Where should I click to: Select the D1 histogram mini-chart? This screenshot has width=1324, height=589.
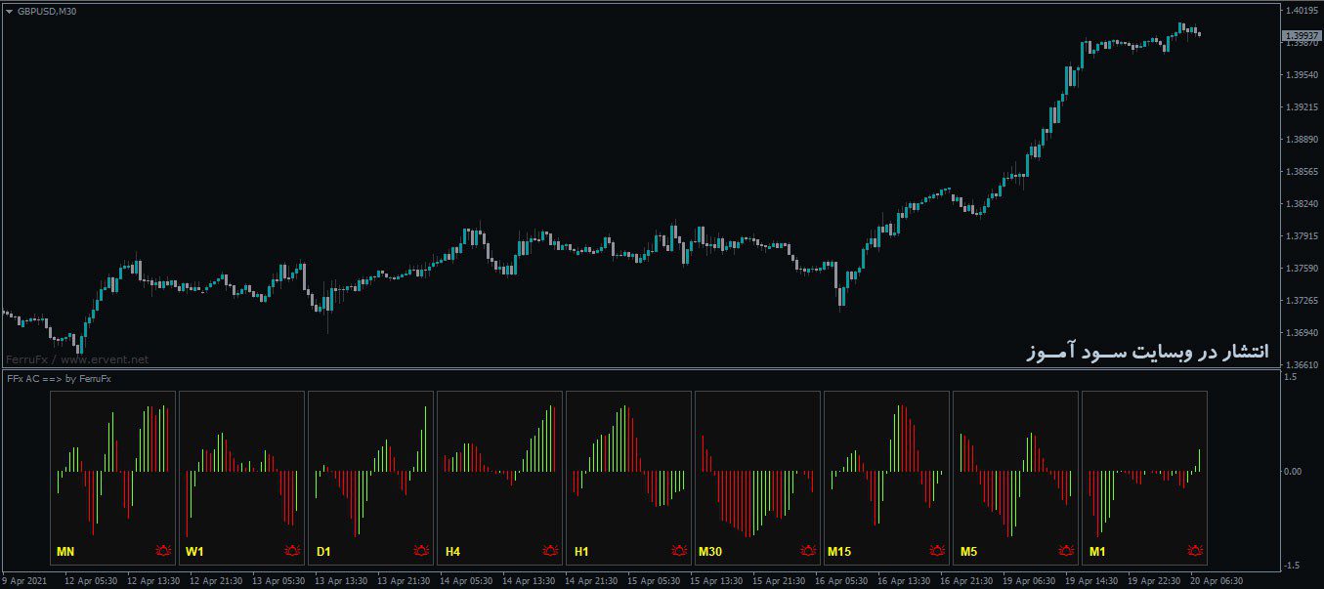tap(370, 478)
